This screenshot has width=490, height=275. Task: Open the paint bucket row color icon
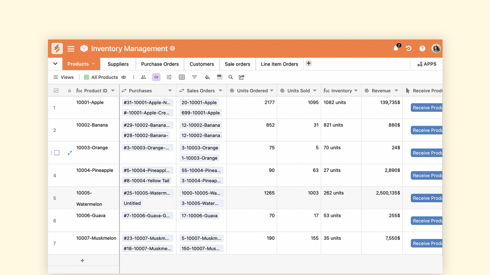pos(207,77)
